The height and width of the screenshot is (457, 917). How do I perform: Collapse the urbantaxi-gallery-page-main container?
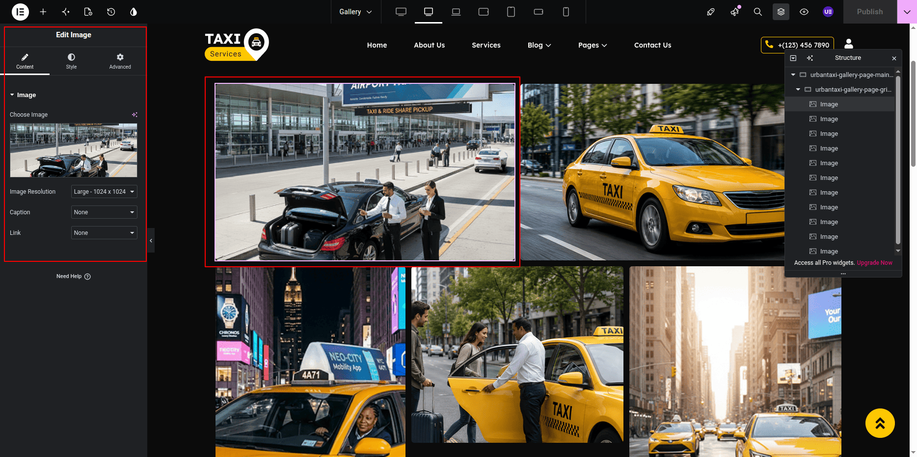(793, 75)
